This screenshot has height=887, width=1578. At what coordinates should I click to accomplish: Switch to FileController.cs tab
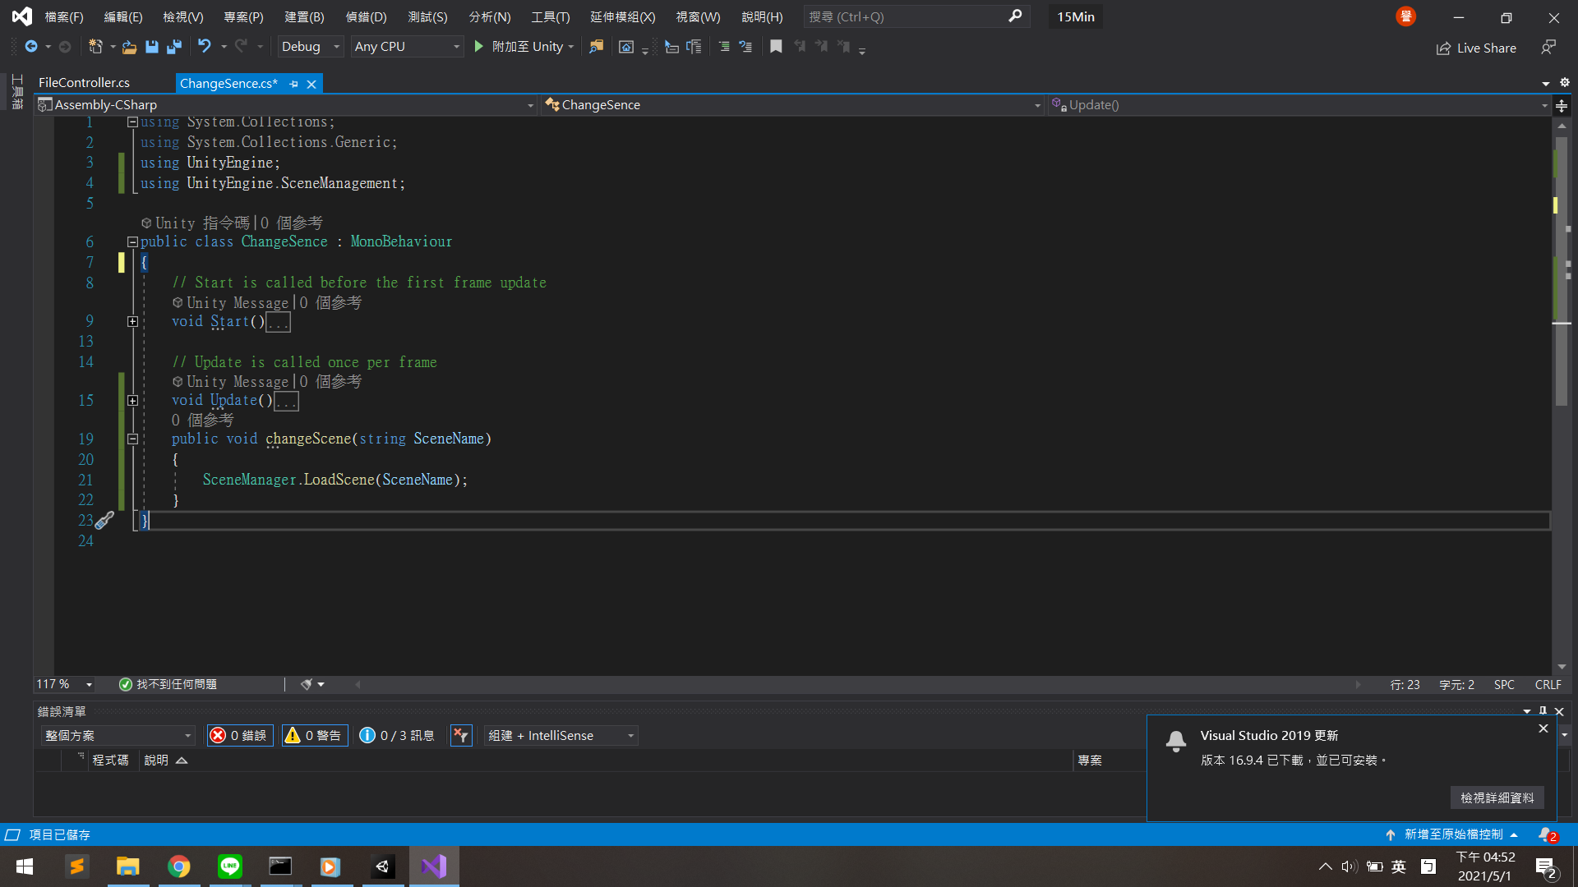(85, 83)
